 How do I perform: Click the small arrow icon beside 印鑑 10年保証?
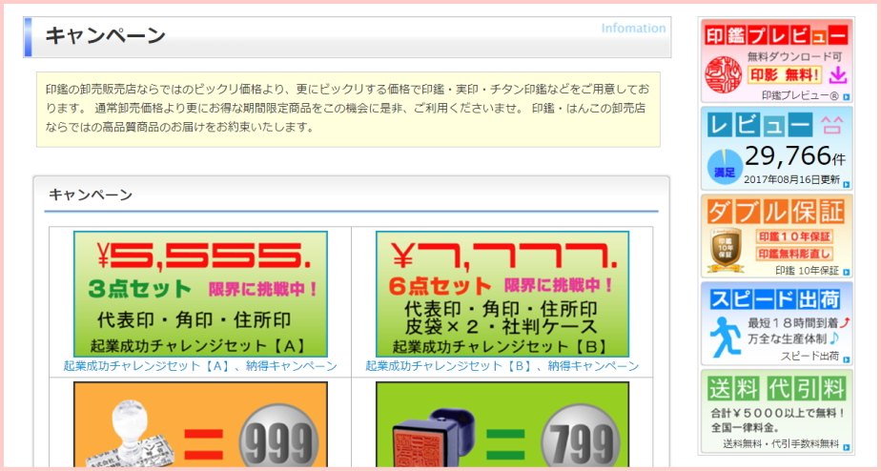tap(846, 272)
